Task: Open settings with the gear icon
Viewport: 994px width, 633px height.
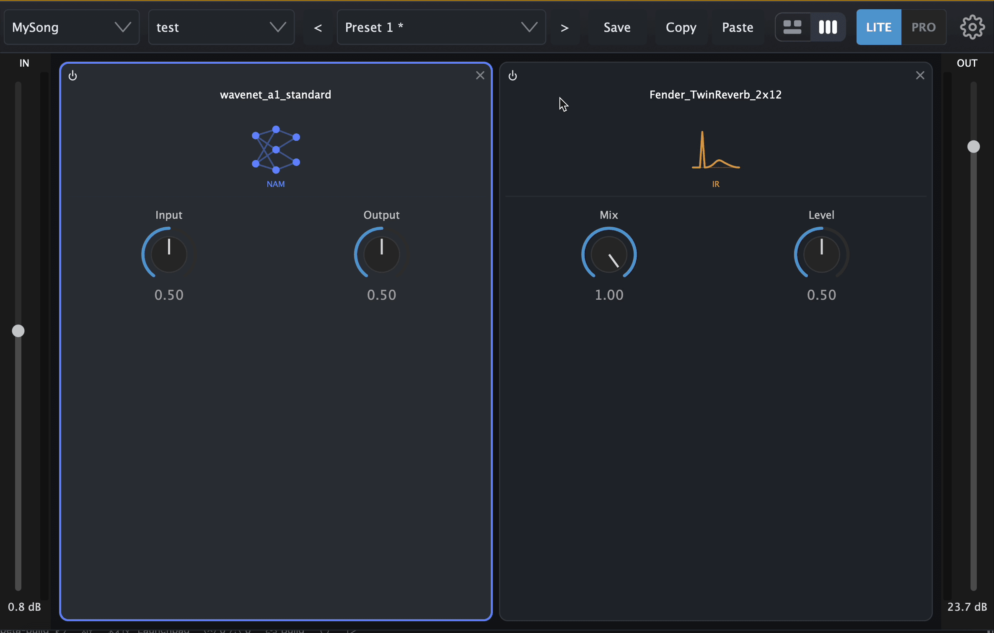Action: [x=972, y=27]
